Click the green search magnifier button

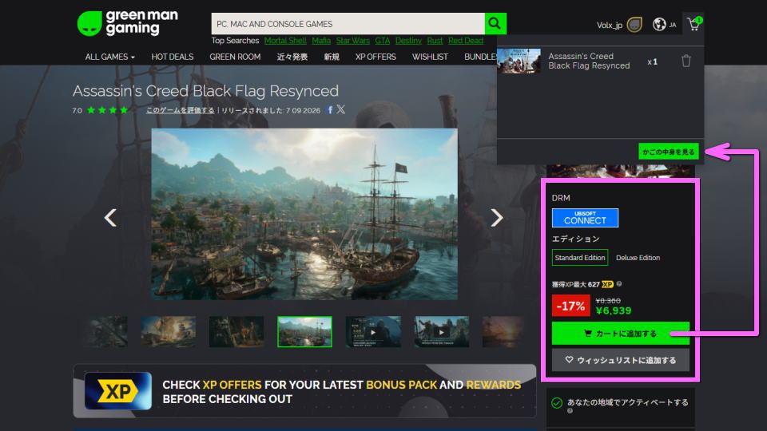point(495,23)
